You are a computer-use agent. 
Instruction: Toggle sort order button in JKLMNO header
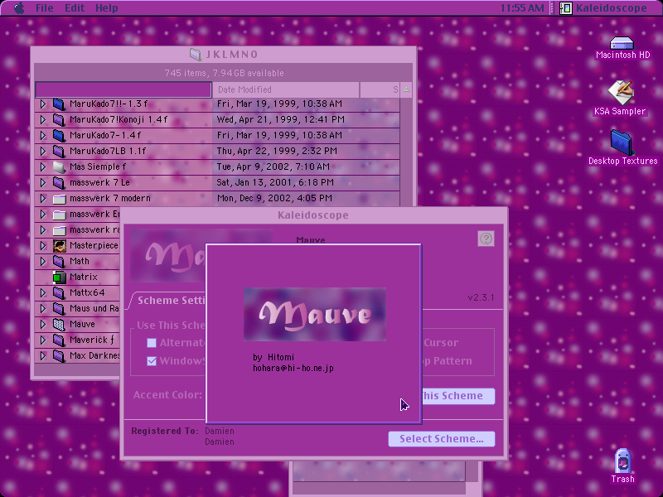click(406, 89)
